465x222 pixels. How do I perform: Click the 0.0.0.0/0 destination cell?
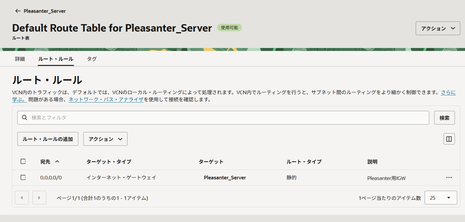pos(51,178)
